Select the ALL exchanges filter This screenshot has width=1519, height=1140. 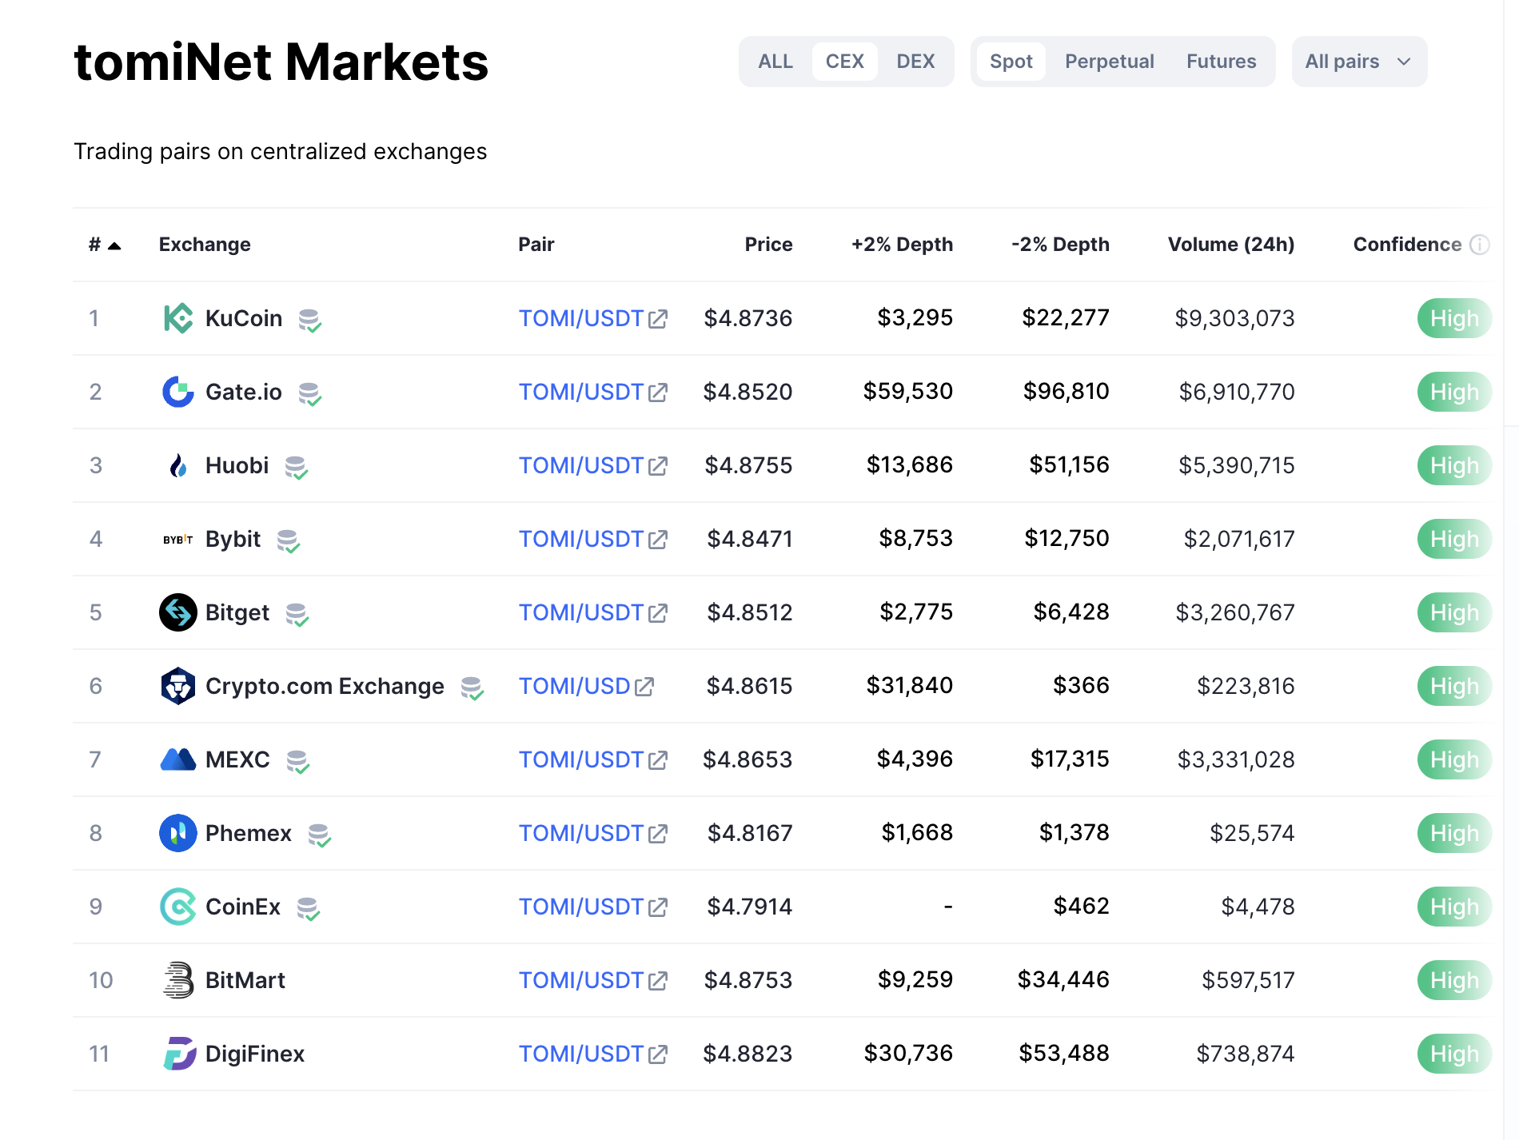pos(775,62)
